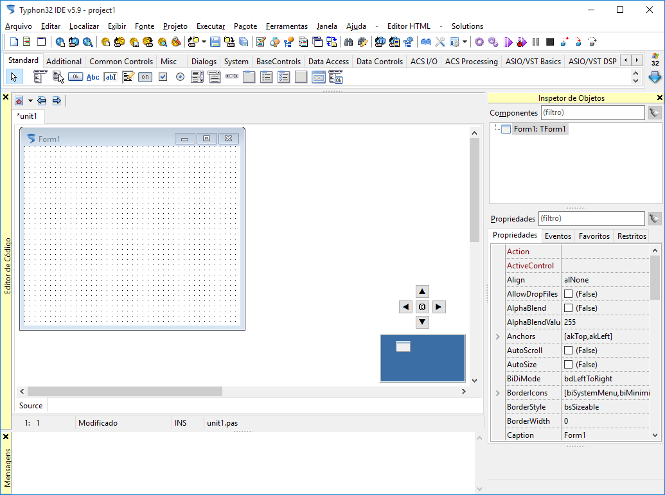Open the Executar menu

[210, 26]
